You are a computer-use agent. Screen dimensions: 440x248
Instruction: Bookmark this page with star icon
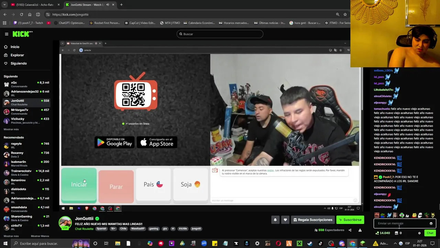coord(345,14)
